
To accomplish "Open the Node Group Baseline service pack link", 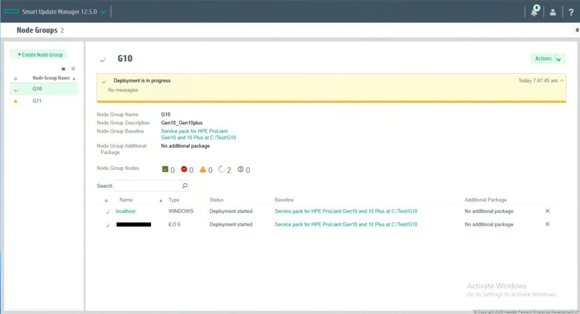I will coord(198,134).
